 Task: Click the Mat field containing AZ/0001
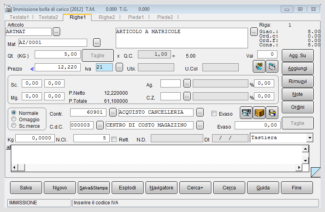point(53,43)
